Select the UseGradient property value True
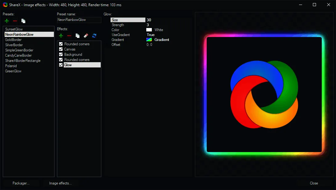This screenshot has height=190, width=336. (151, 35)
